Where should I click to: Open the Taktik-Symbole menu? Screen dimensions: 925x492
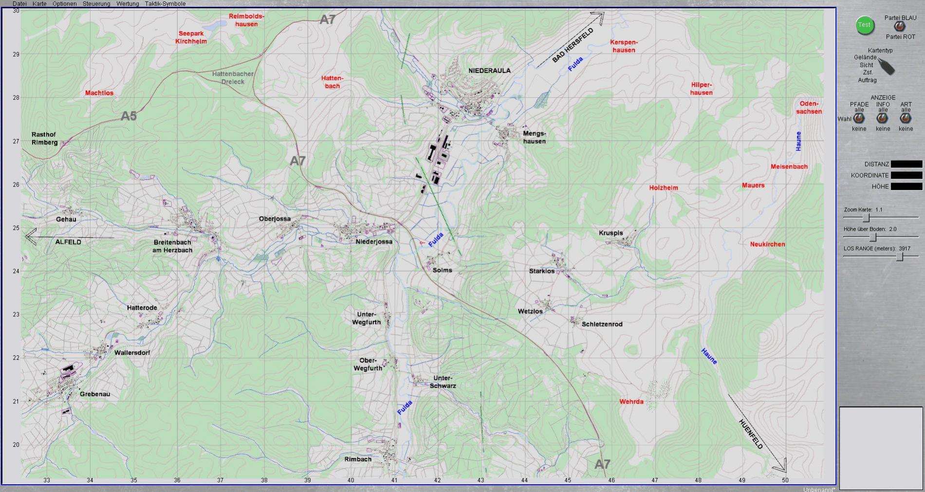click(x=165, y=4)
